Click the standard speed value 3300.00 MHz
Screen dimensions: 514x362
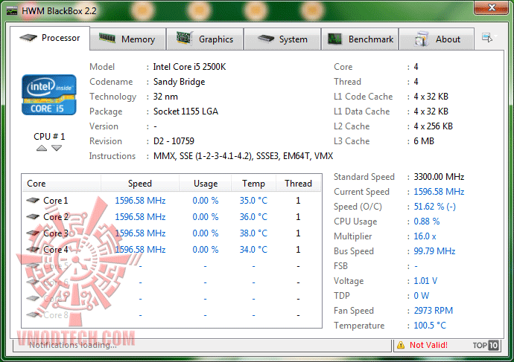click(x=439, y=177)
